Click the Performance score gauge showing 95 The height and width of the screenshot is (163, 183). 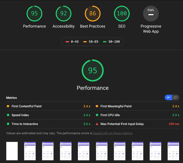[x=34, y=14]
